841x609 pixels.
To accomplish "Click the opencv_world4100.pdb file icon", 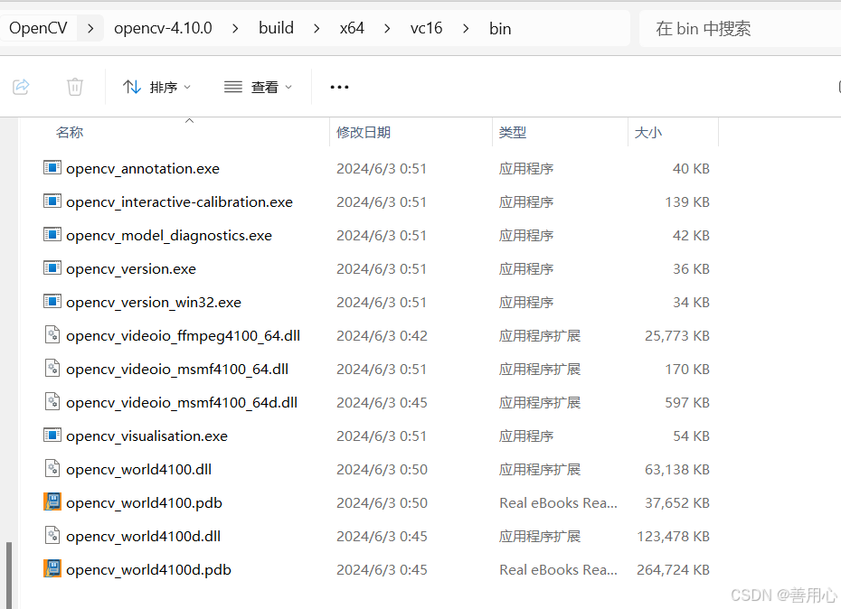I will point(52,502).
